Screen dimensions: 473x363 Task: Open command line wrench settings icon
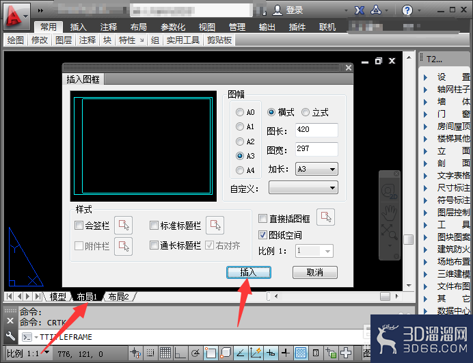(10, 336)
